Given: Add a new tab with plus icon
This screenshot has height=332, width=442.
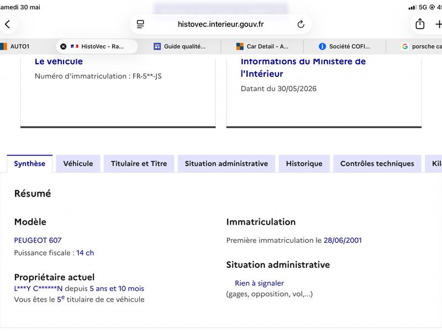Looking at the screenshot, I should point(439,24).
